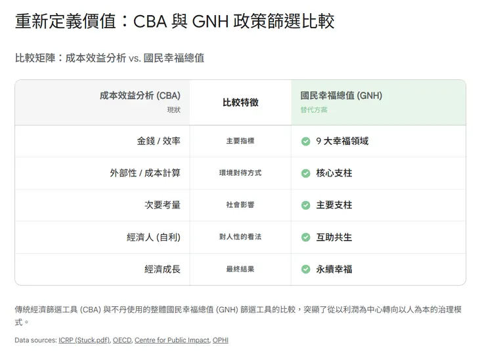Click the 外部性 / 成本計算 cell

point(144,173)
